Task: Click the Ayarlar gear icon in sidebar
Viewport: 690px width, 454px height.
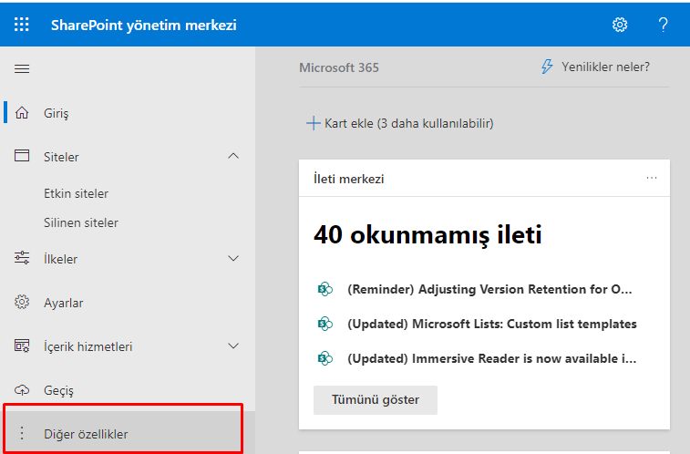Action: click(23, 303)
